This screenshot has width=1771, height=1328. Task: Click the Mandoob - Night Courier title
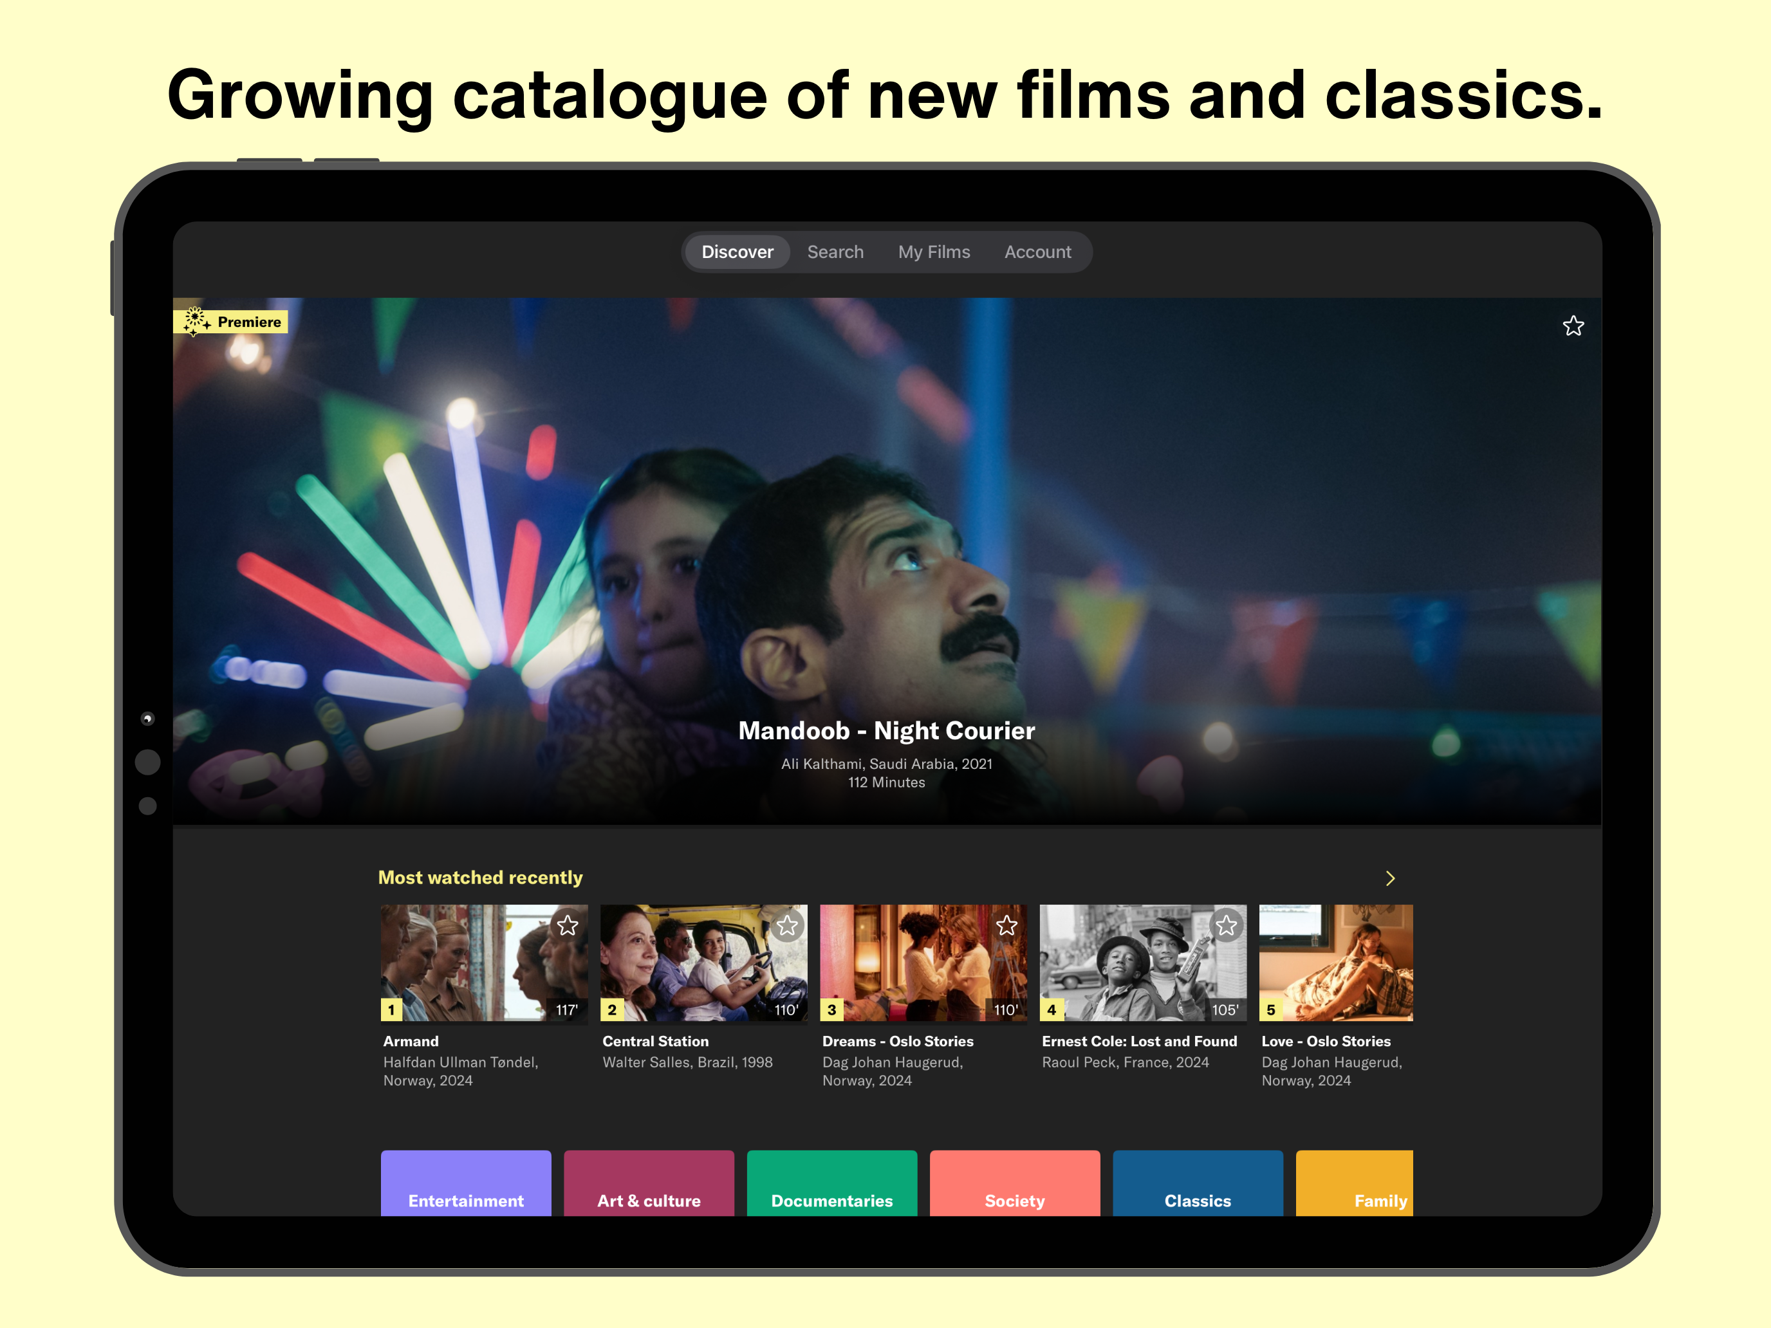click(x=886, y=730)
